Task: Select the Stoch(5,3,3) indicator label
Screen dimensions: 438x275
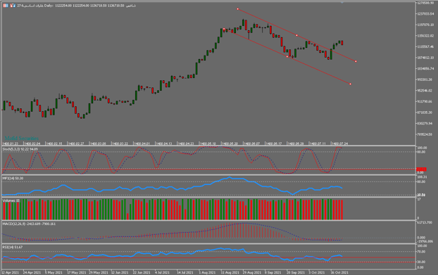Action: tap(20, 149)
